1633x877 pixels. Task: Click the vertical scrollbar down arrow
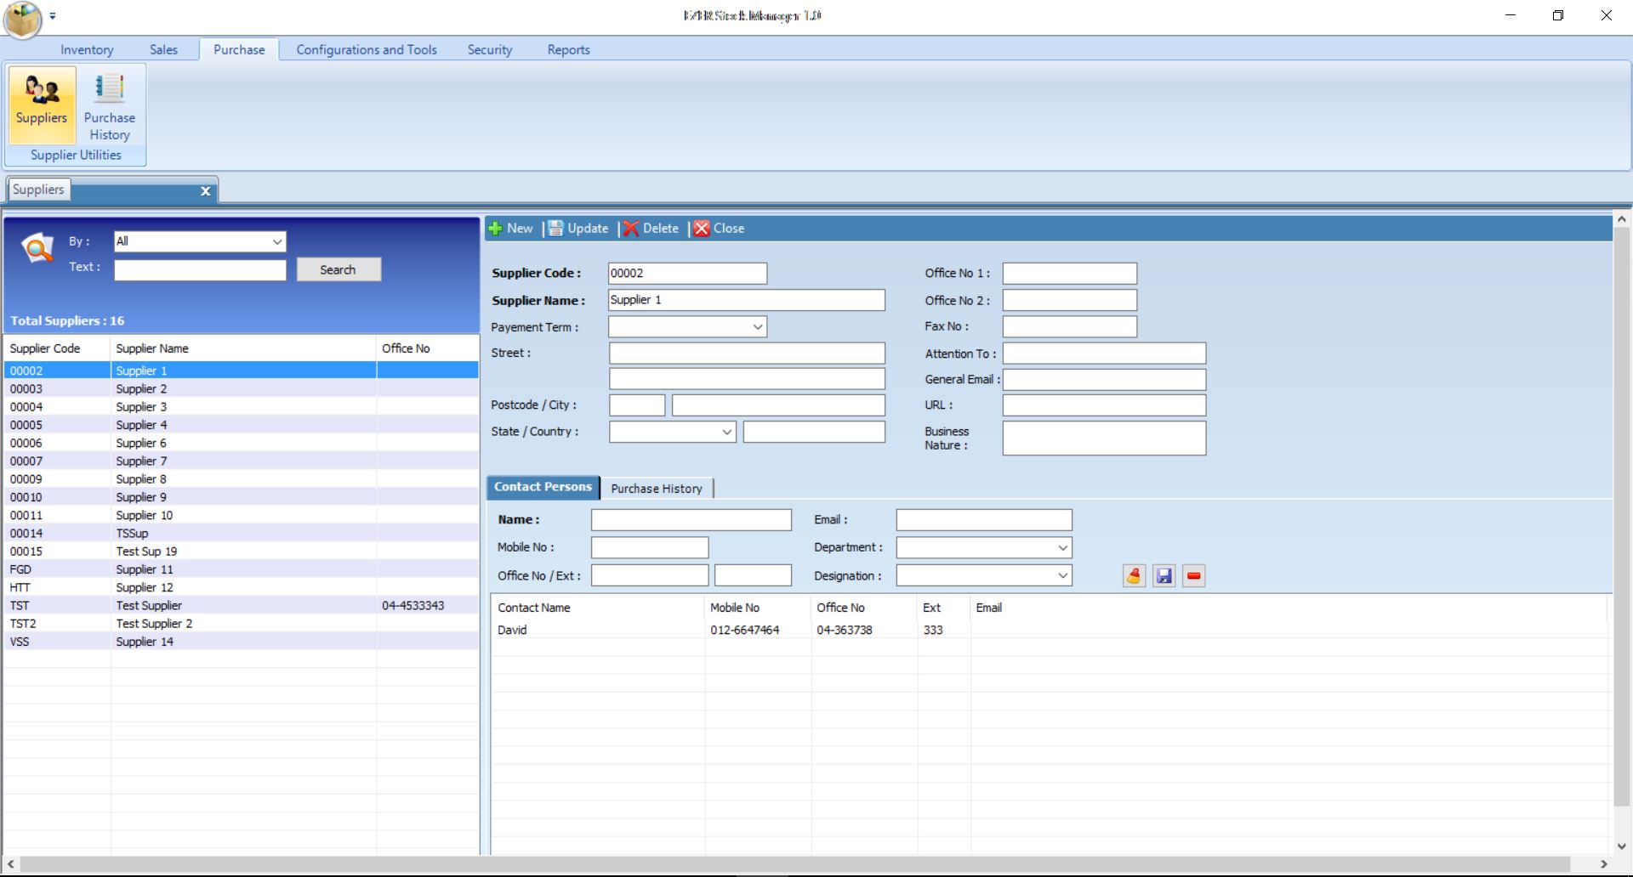[x=1622, y=846]
